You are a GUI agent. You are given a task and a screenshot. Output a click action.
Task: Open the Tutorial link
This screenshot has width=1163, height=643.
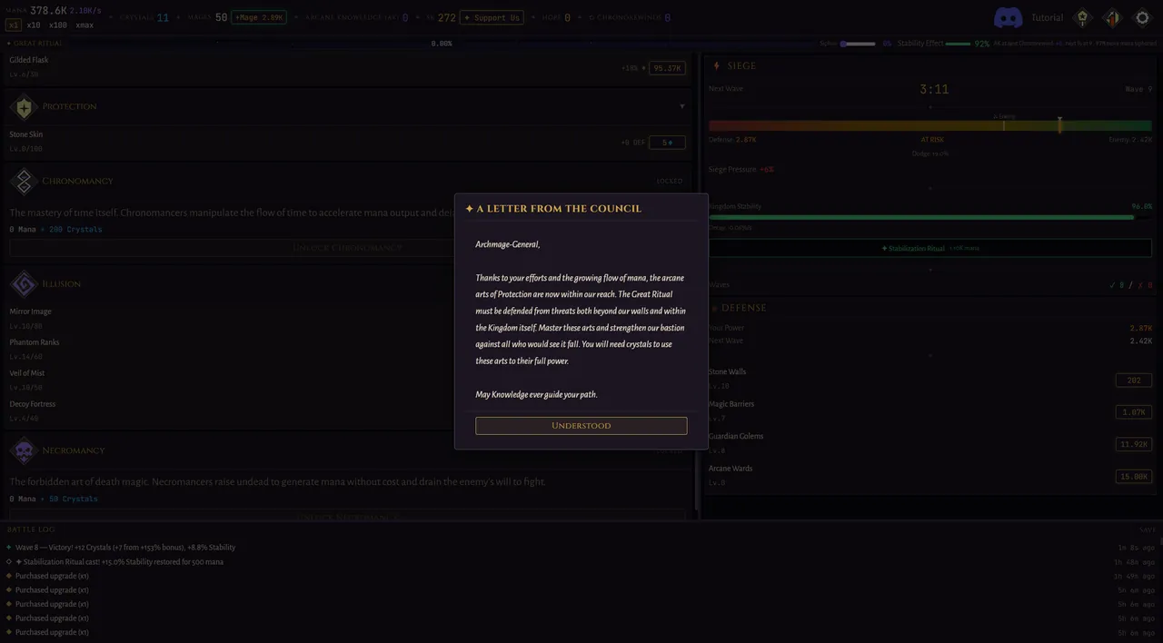point(1047,17)
